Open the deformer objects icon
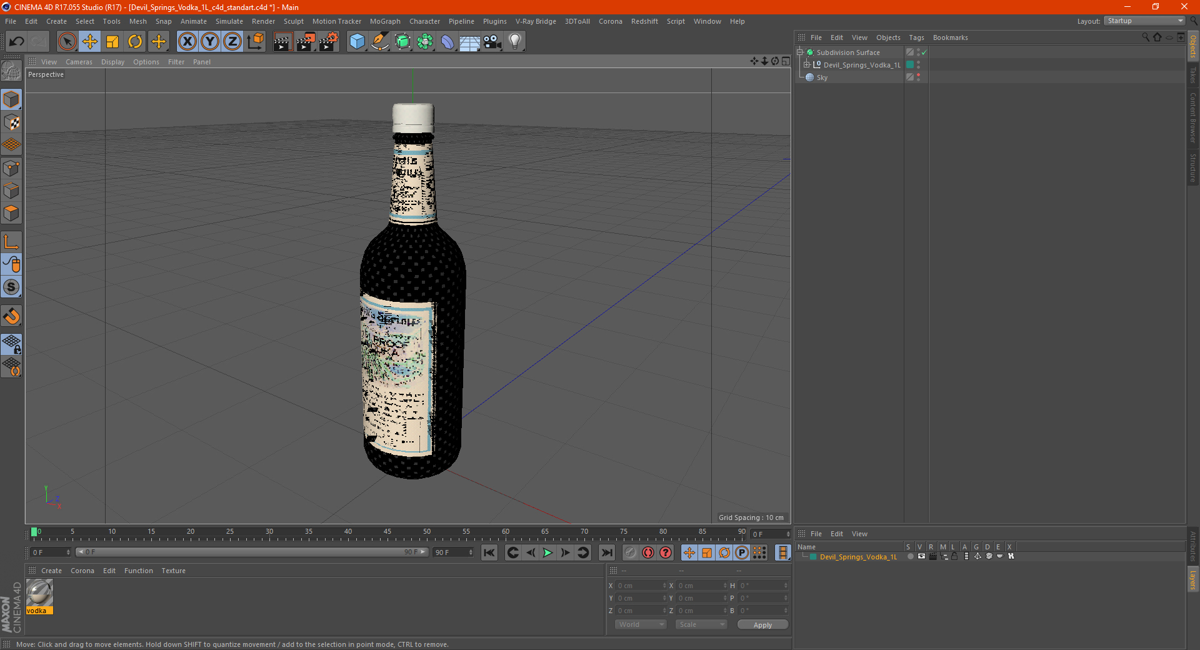 tap(447, 42)
